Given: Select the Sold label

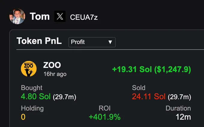Looking at the screenshot, I should [139, 88].
